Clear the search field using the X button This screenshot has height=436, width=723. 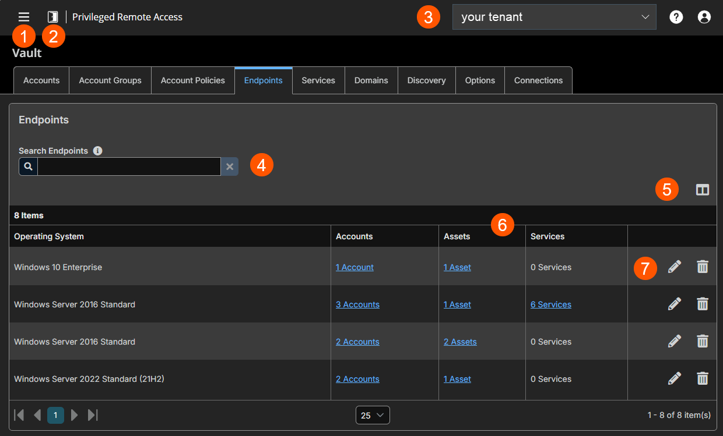[x=229, y=166]
